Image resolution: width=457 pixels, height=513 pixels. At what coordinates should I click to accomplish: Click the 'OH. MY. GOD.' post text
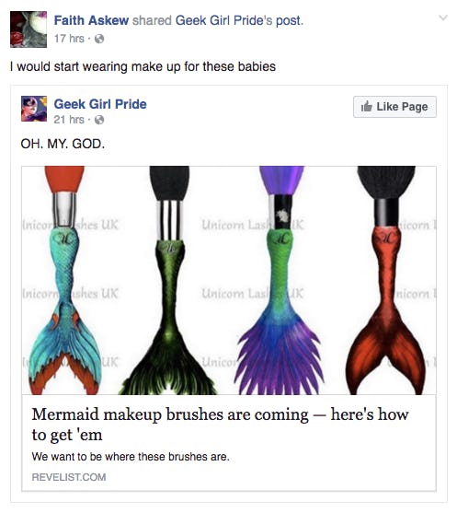pos(63,144)
